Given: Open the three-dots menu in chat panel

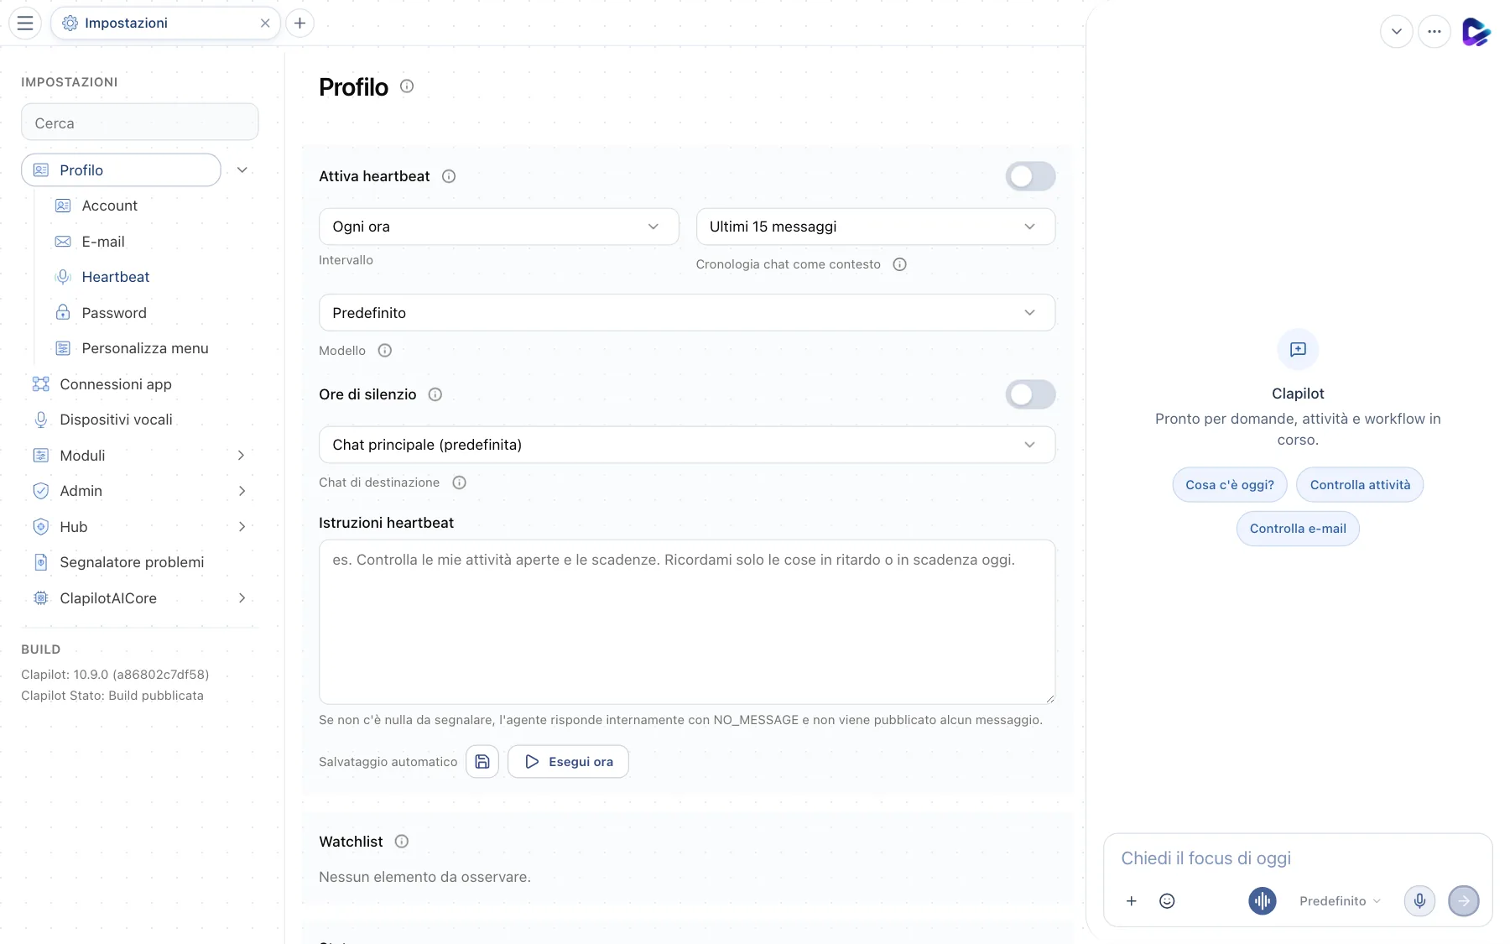Looking at the screenshot, I should [1434, 32].
